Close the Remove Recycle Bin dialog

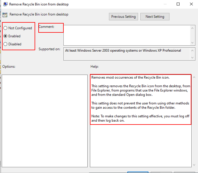point(191,4)
